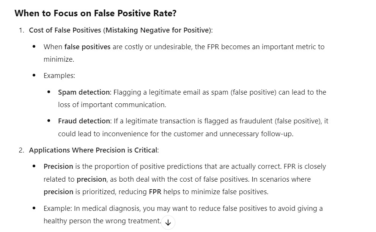Click the "Examples:" bullet text
The height and width of the screenshot is (232, 376).
coord(59,75)
